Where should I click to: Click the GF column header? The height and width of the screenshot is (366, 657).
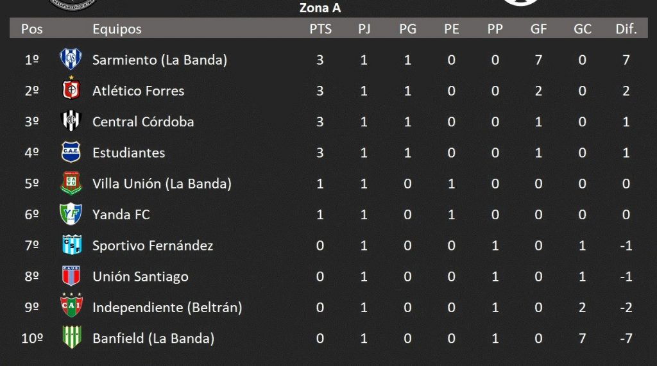tap(538, 29)
